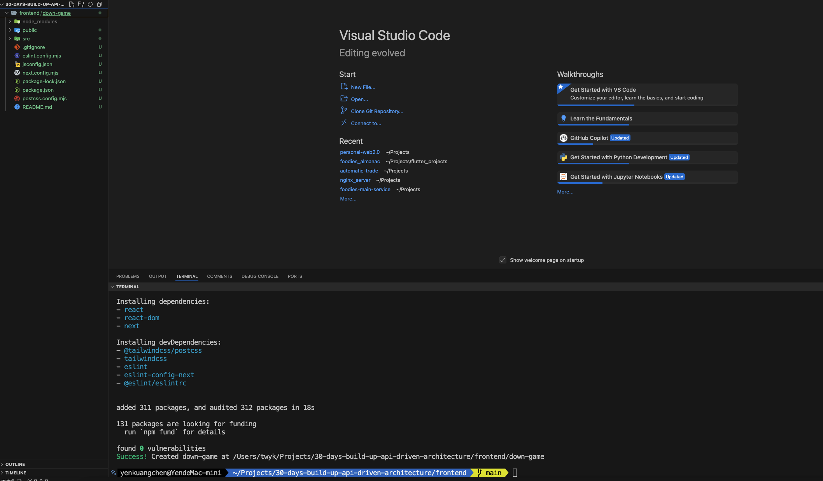Expand the public folder chevron
823x481 pixels.
pyautogui.click(x=10, y=30)
